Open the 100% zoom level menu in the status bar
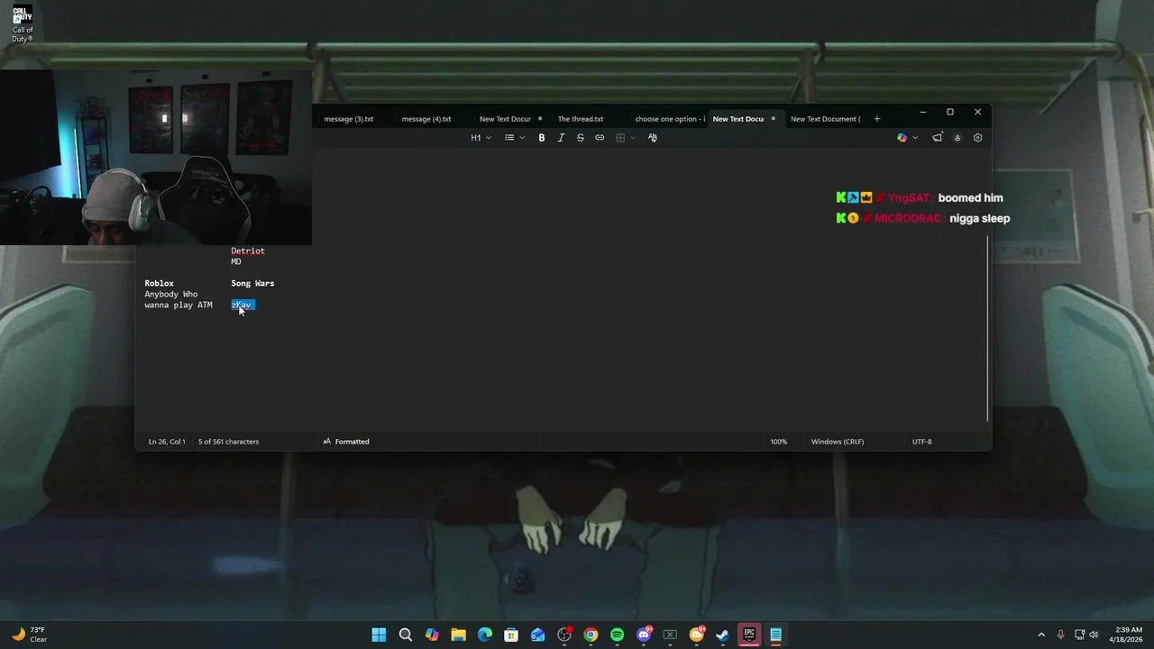The width and height of the screenshot is (1154, 649). (778, 442)
